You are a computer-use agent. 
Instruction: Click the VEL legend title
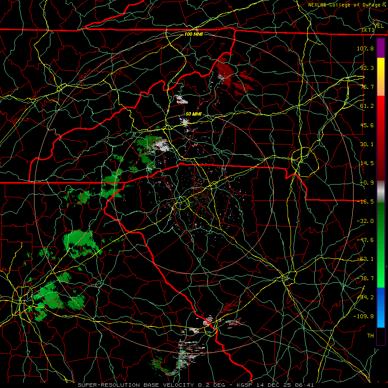pyautogui.click(x=379, y=26)
